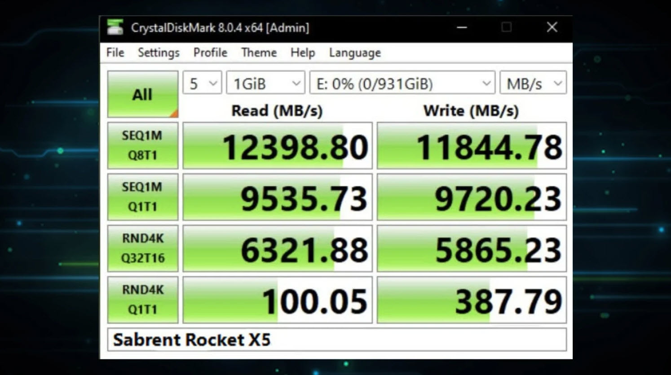
Task: Click the Sabrent Rocket X5 comment field
Action: click(x=337, y=340)
